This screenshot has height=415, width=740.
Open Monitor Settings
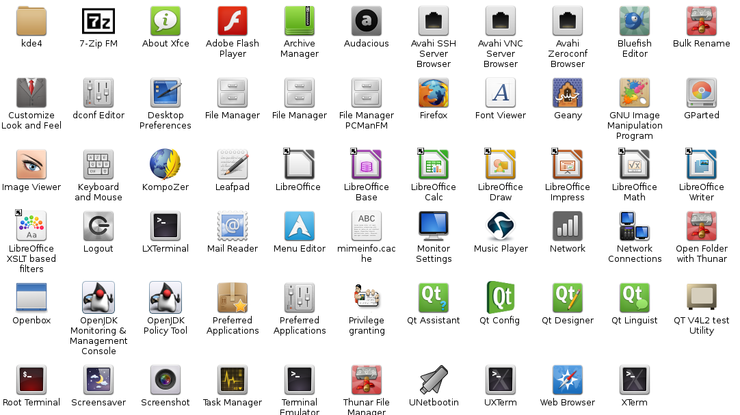433,226
